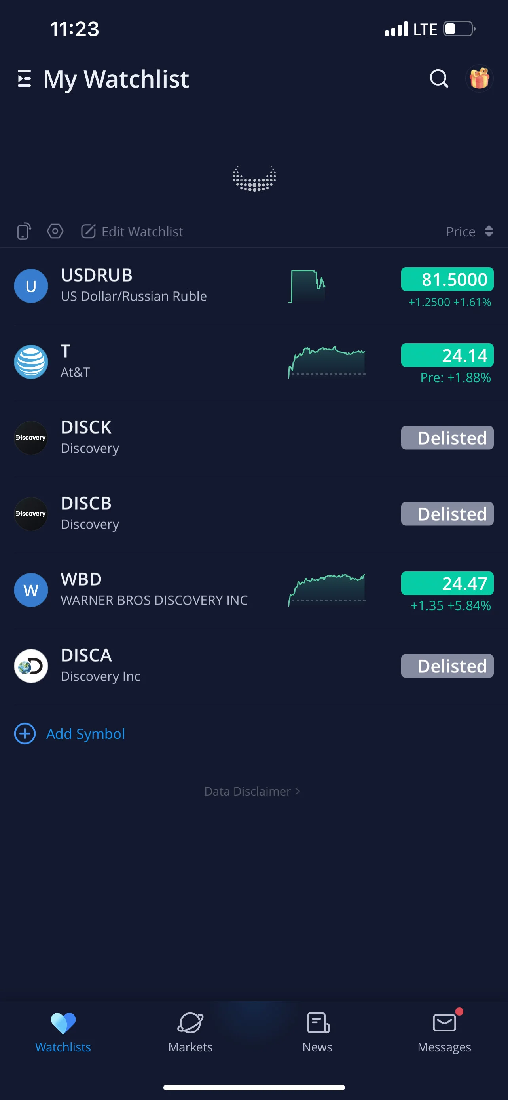The height and width of the screenshot is (1100, 508).
Task: Toggle the WBD 24.47 price display
Action: point(447,583)
